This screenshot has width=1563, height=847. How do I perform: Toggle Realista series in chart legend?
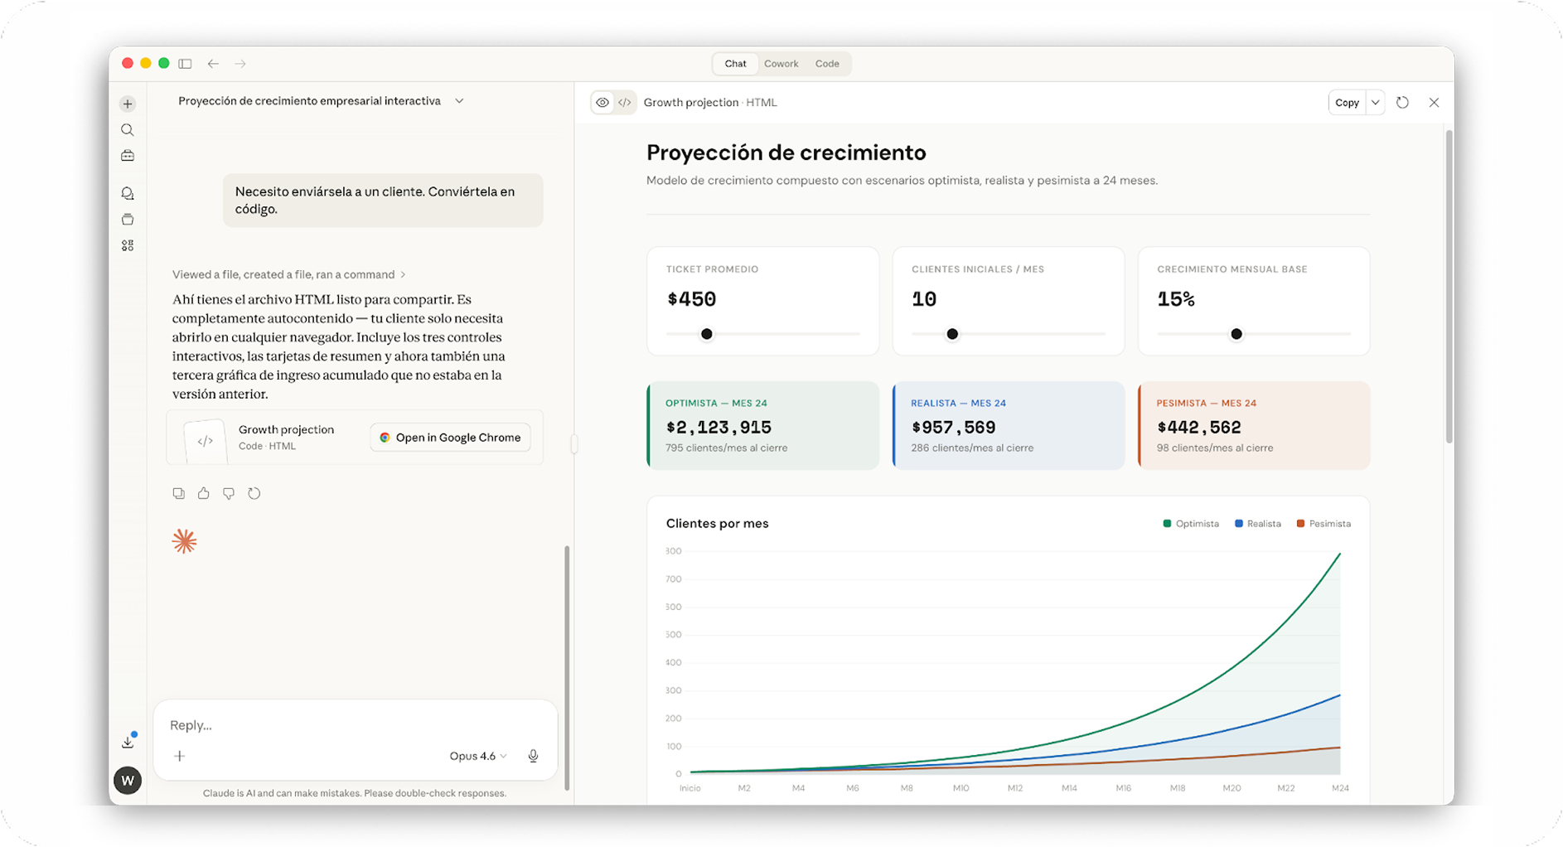1258,524
